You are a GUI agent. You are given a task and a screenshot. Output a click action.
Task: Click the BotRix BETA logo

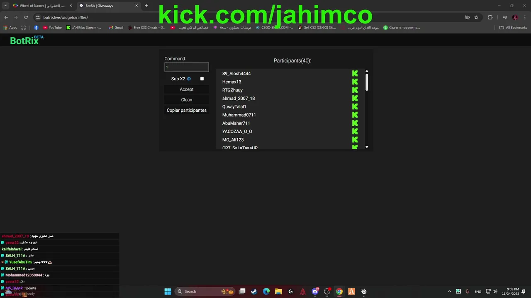point(27,40)
